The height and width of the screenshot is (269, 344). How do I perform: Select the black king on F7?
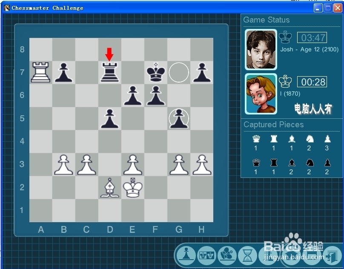(x=156, y=72)
